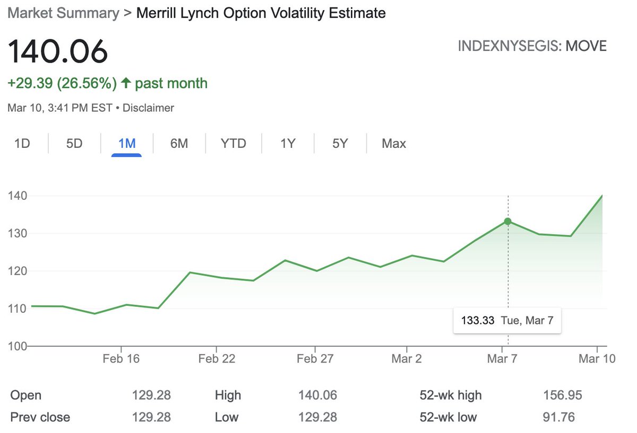Click the Prev close row label
The width and height of the screenshot is (637, 433).
point(40,417)
